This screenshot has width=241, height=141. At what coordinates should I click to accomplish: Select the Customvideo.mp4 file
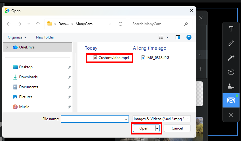[111, 58]
